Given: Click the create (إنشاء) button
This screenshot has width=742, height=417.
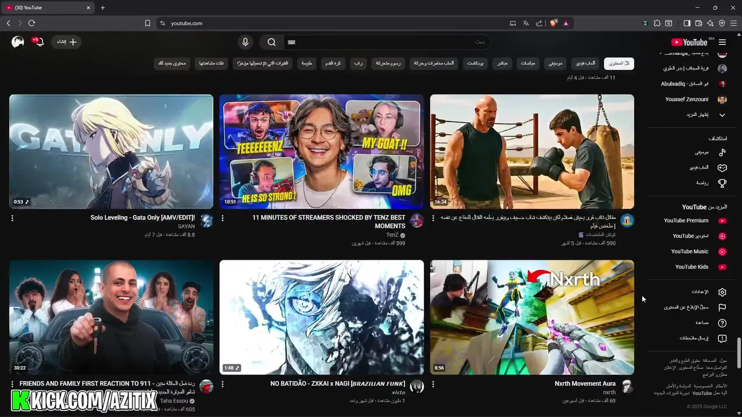Looking at the screenshot, I should (67, 42).
